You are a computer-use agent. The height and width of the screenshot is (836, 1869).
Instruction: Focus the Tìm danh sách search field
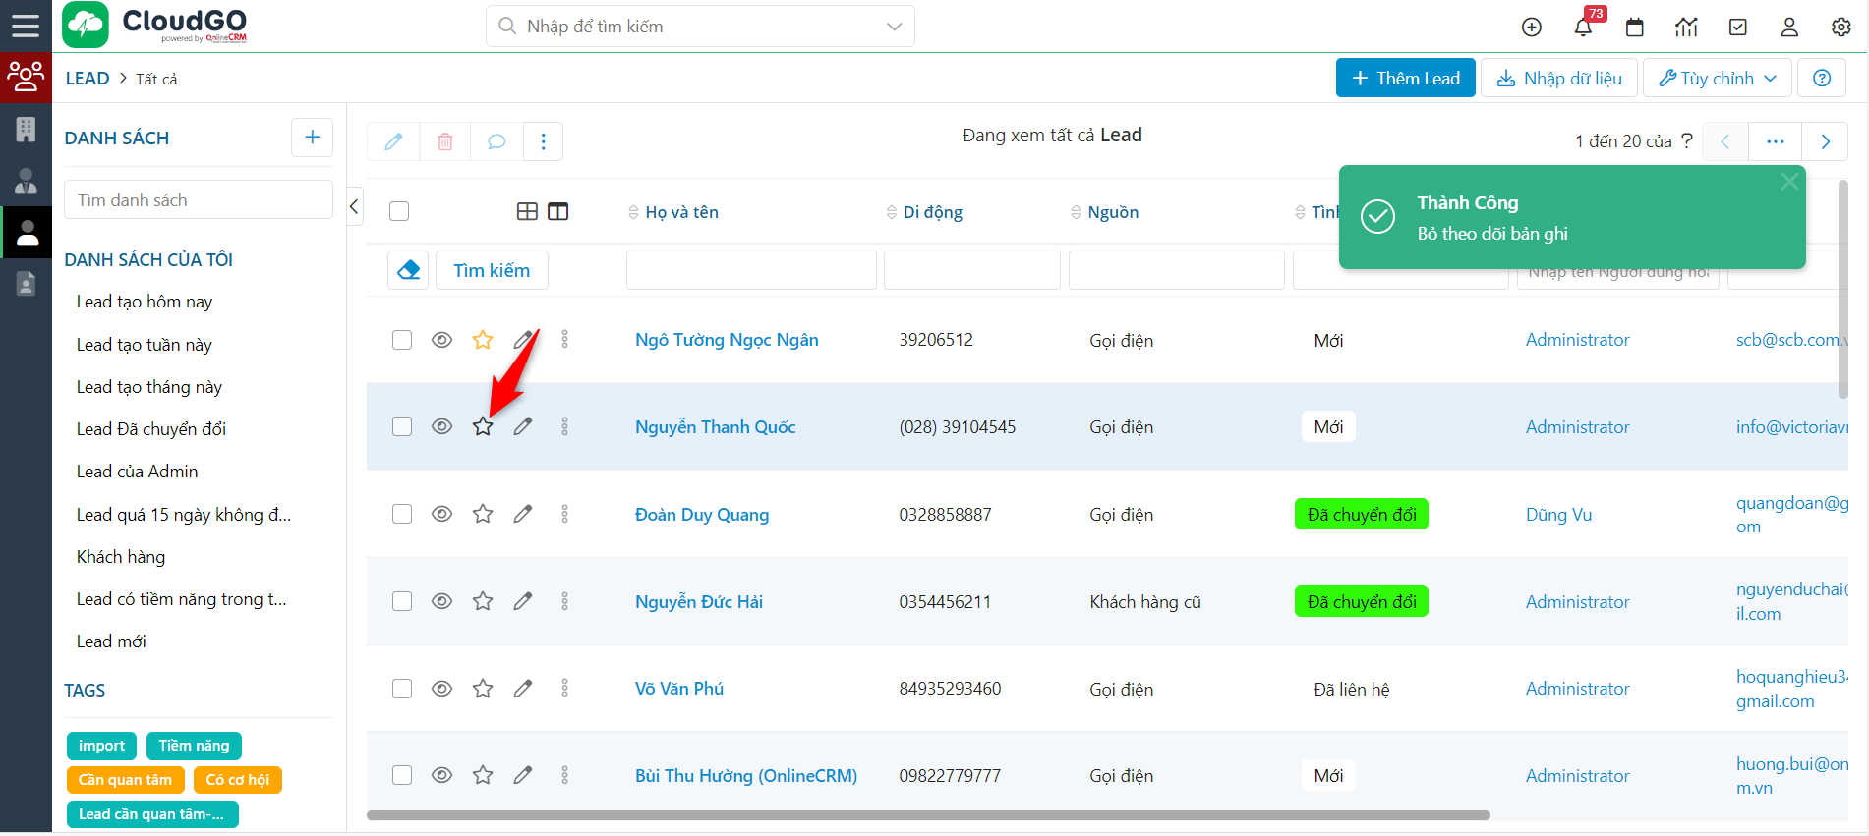(x=198, y=200)
